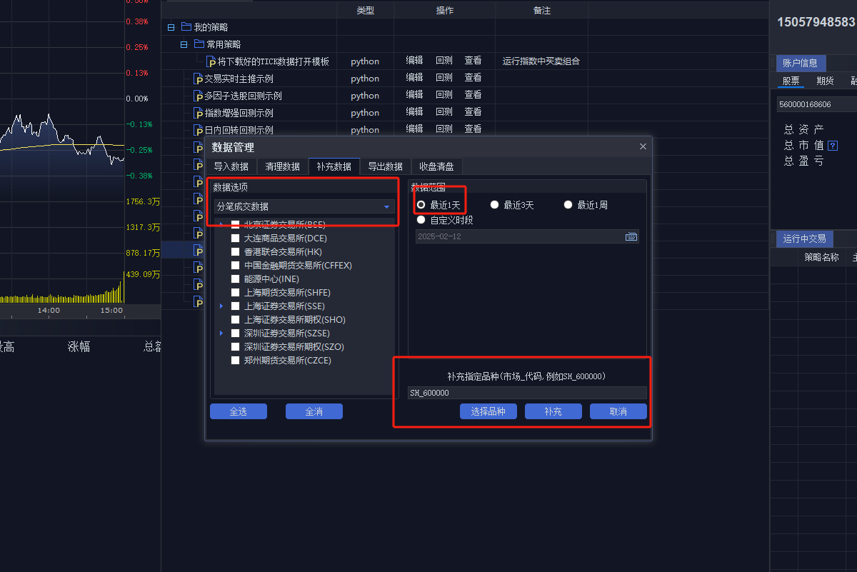Check 深圳证券交易所(SZSE) checkbox

(x=235, y=333)
